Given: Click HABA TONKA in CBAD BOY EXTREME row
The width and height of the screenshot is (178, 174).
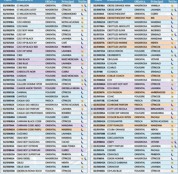Looking at the screenshot, I should pyautogui.click(x=68, y=146).
